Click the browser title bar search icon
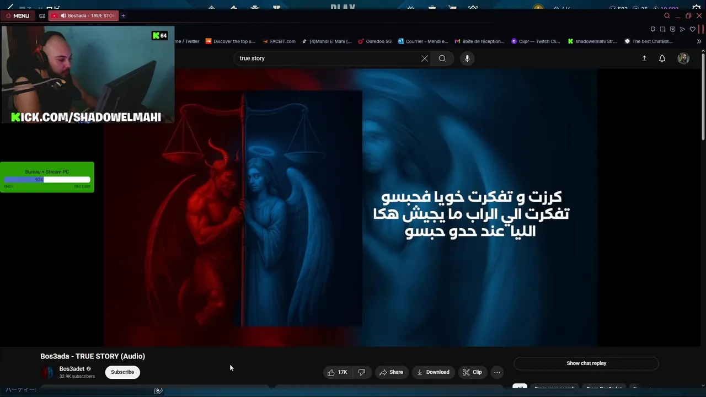Screen dimensions: 706x397 (x=667, y=15)
